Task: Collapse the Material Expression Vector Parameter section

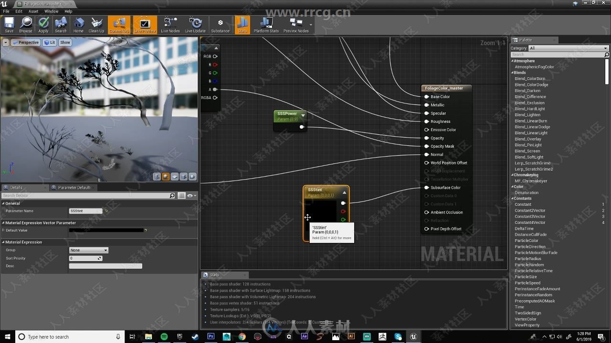Action: pos(3,223)
